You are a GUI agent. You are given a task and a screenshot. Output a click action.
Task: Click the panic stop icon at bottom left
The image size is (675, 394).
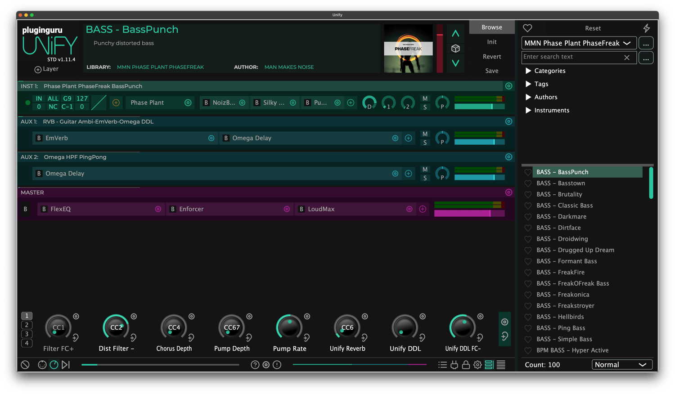[25, 365]
